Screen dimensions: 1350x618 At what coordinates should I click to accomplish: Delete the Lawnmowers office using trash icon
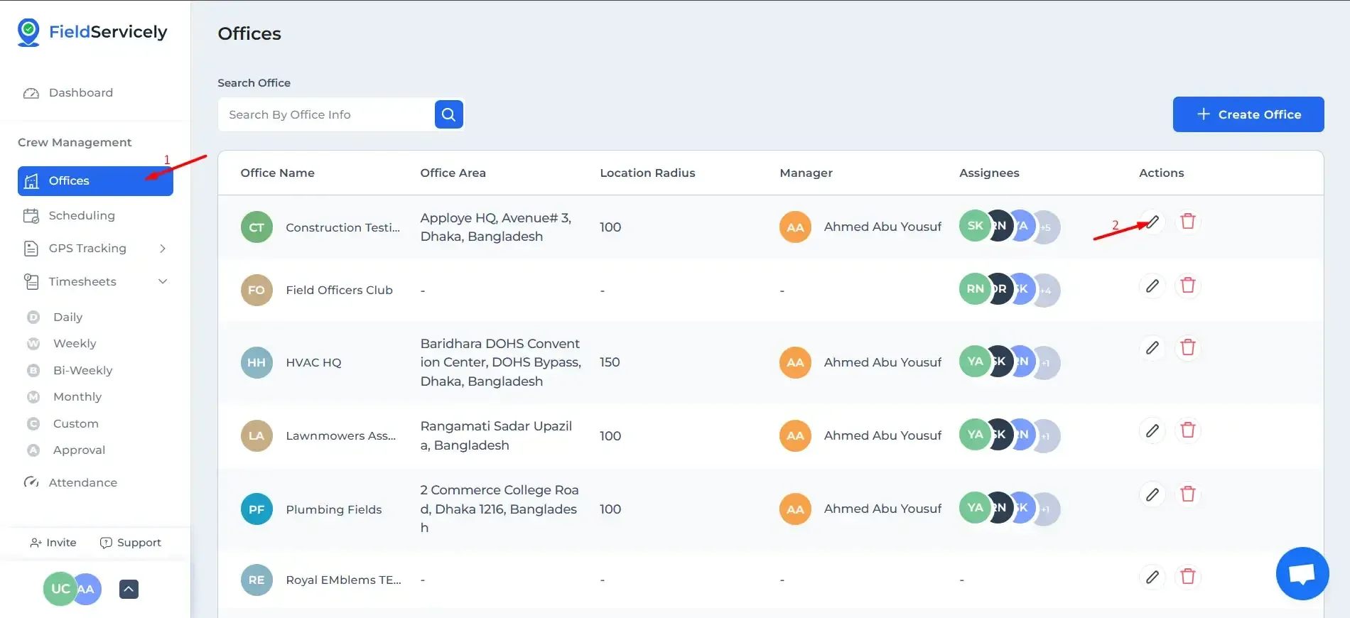pos(1187,430)
